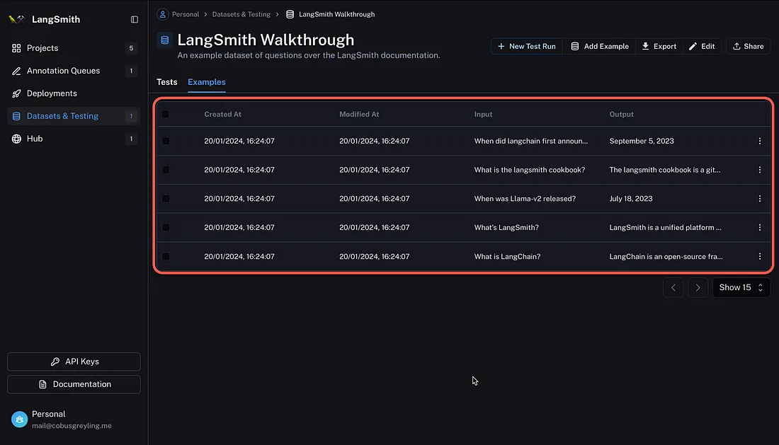Click the 'Created At' column header

[x=222, y=114]
